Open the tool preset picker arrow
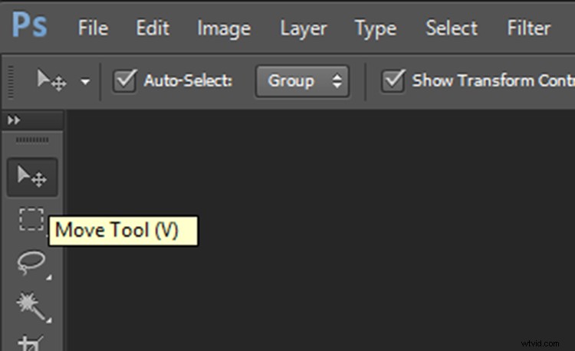 point(84,81)
